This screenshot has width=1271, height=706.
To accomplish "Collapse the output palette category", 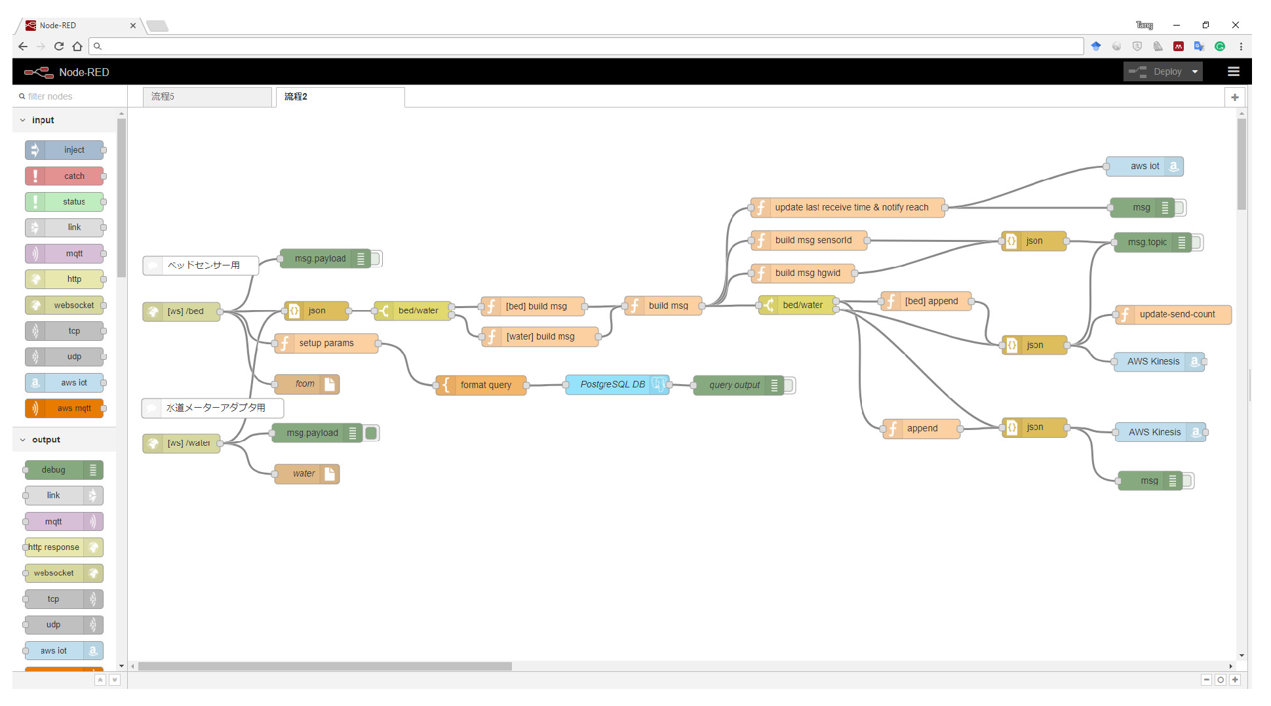I will [23, 440].
